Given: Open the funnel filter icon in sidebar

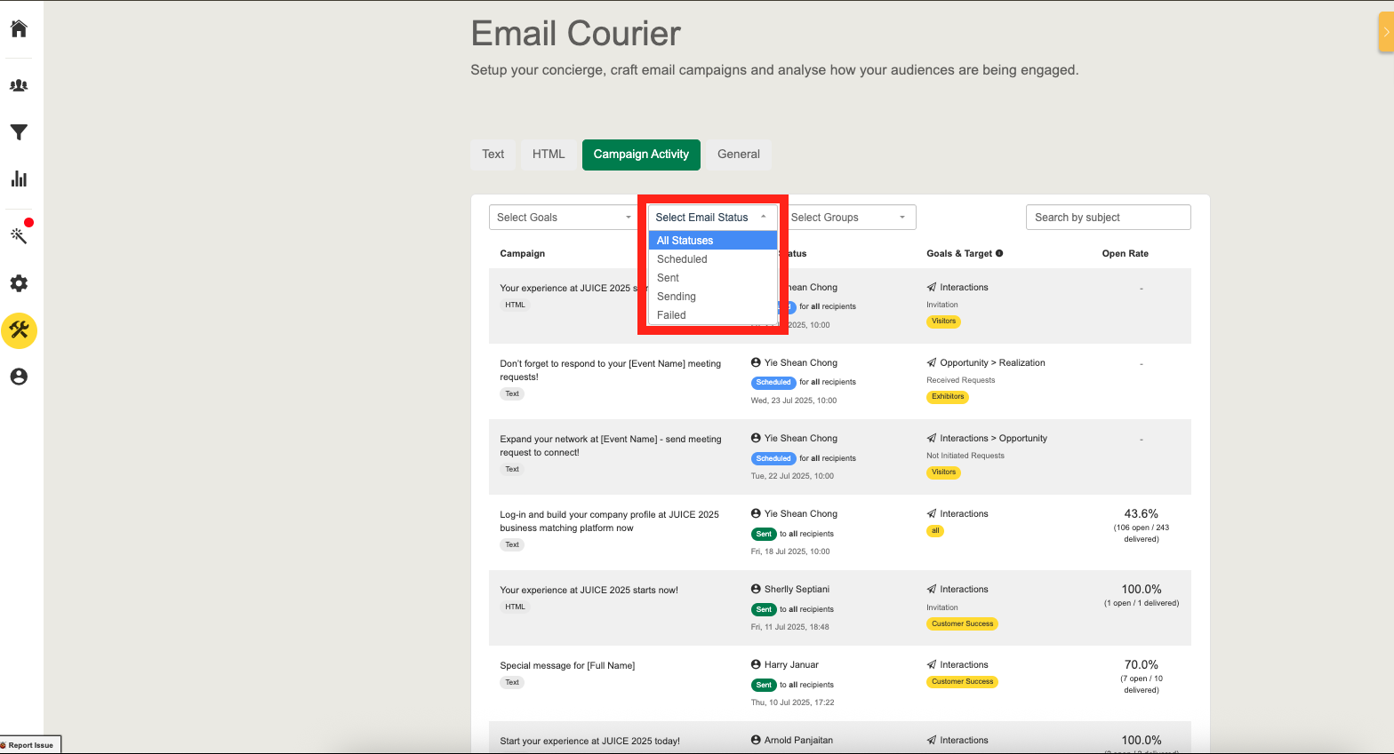Looking at the screenshot, I should tap(19, 132).
